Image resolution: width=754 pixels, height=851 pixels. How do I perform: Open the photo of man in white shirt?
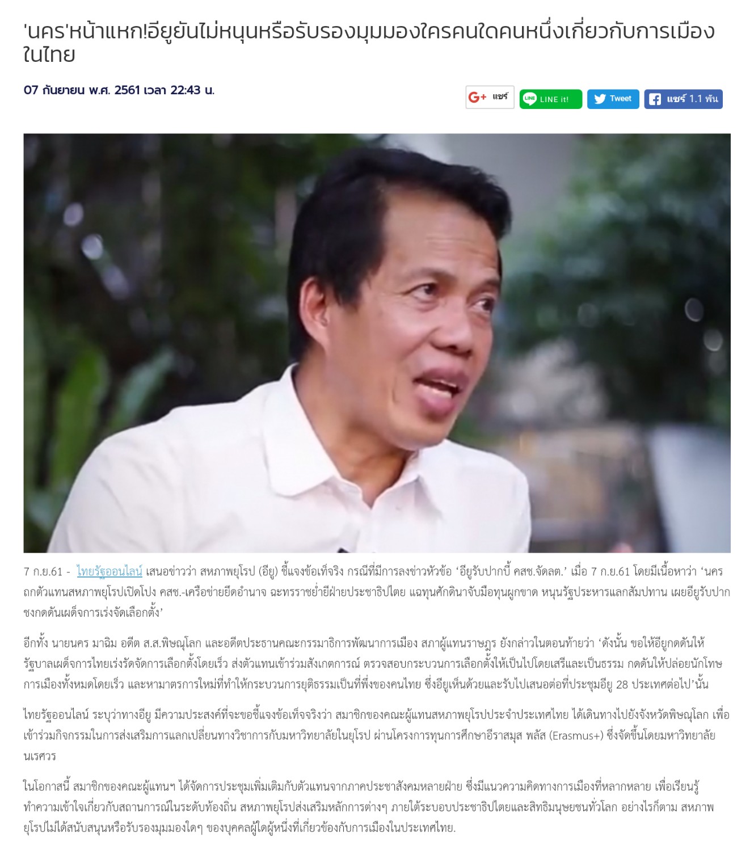coord(377,343)
